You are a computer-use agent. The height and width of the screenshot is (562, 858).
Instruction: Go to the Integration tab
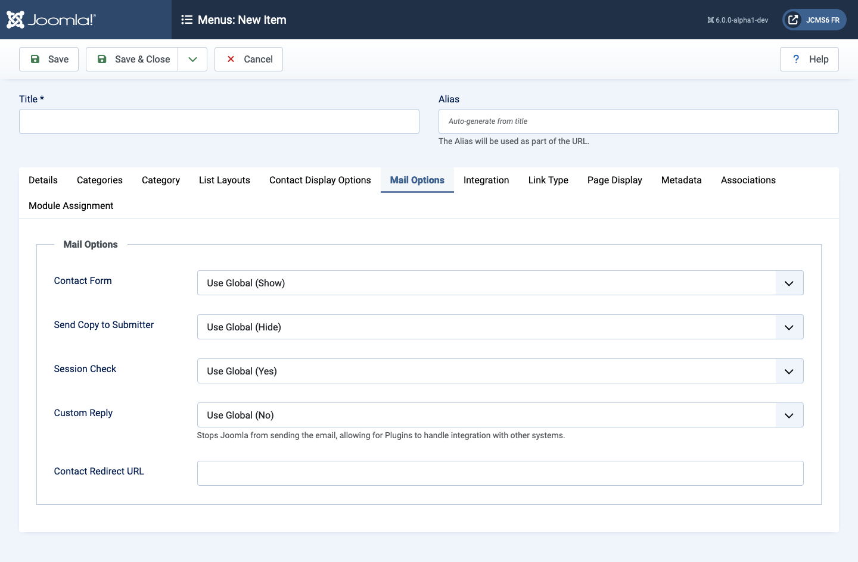(x=486, y=180)
